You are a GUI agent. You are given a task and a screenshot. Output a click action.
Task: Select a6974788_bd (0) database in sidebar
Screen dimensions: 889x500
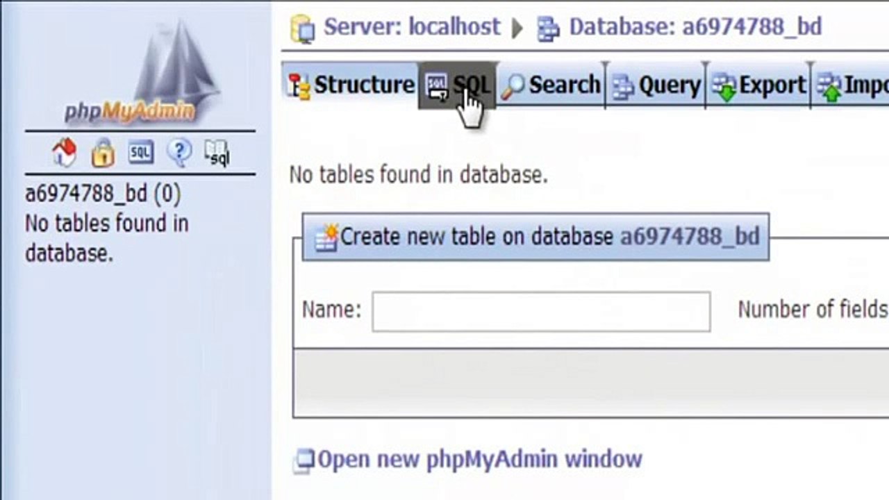103,194
